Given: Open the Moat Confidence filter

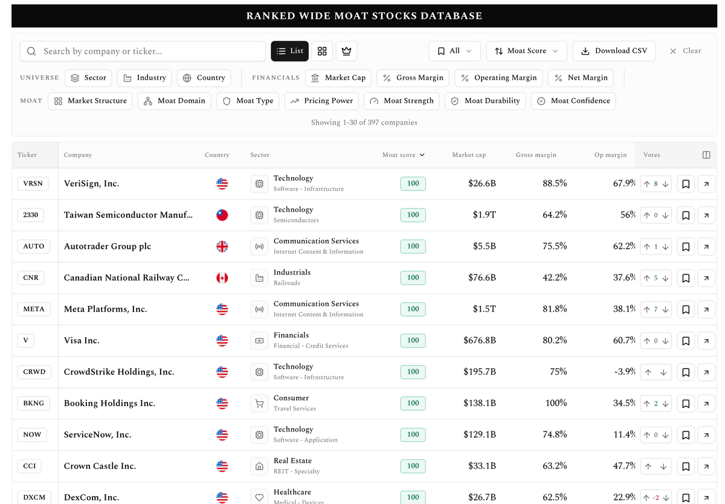Looking at the screenshot, I should (573, 101).
